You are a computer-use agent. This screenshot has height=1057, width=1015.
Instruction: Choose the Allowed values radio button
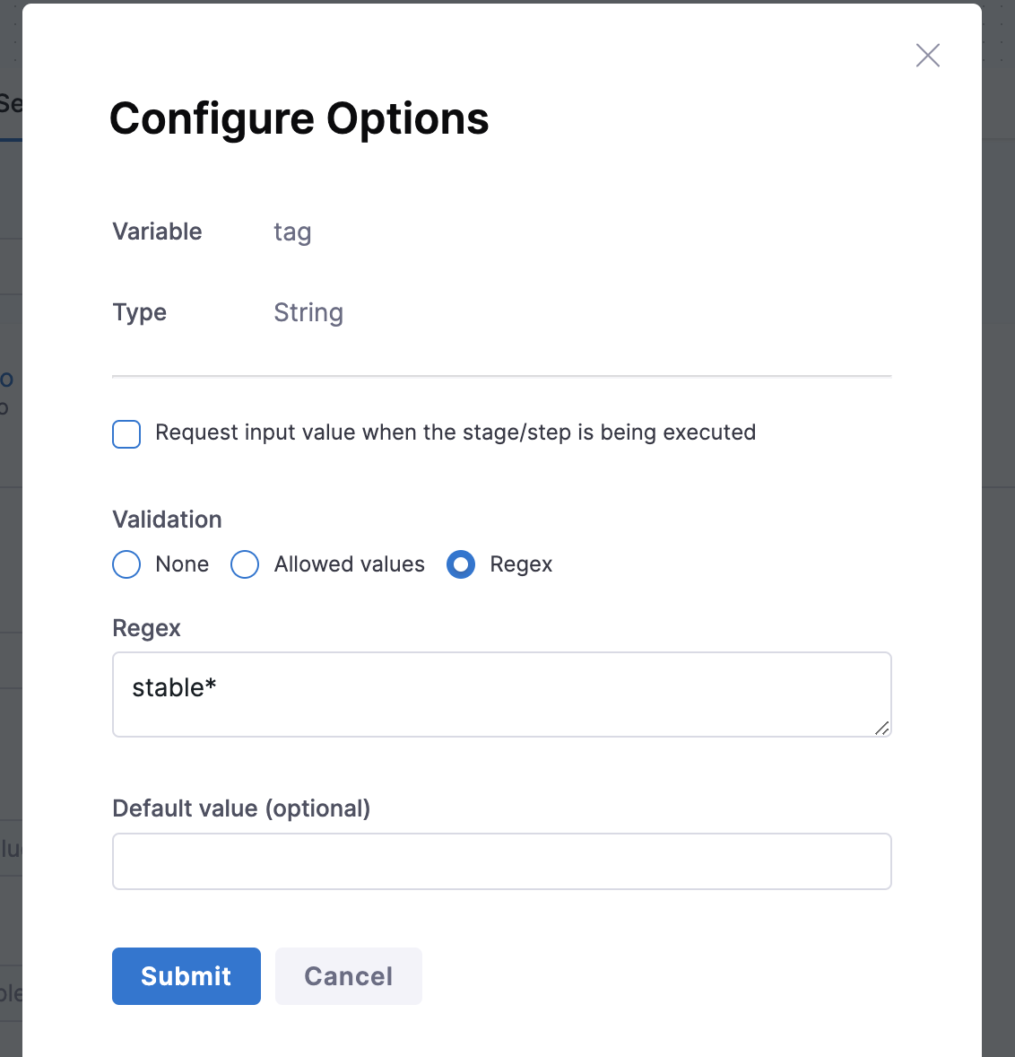(x=245, y=564)
